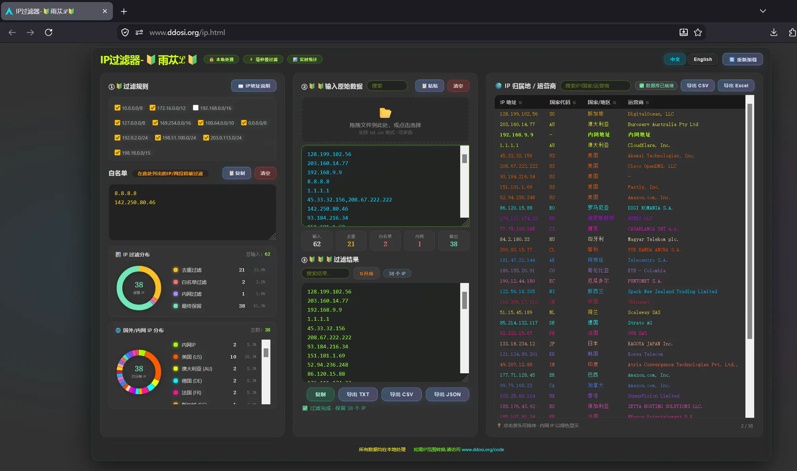Open the www.ddosi.org/code link

[482, 449]
